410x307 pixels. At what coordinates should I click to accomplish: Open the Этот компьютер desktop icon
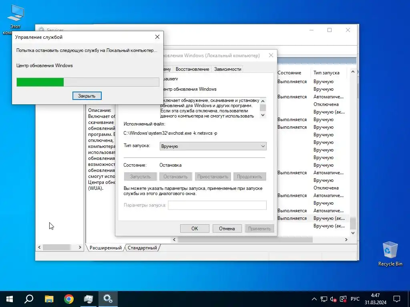(x=15, y=20)
